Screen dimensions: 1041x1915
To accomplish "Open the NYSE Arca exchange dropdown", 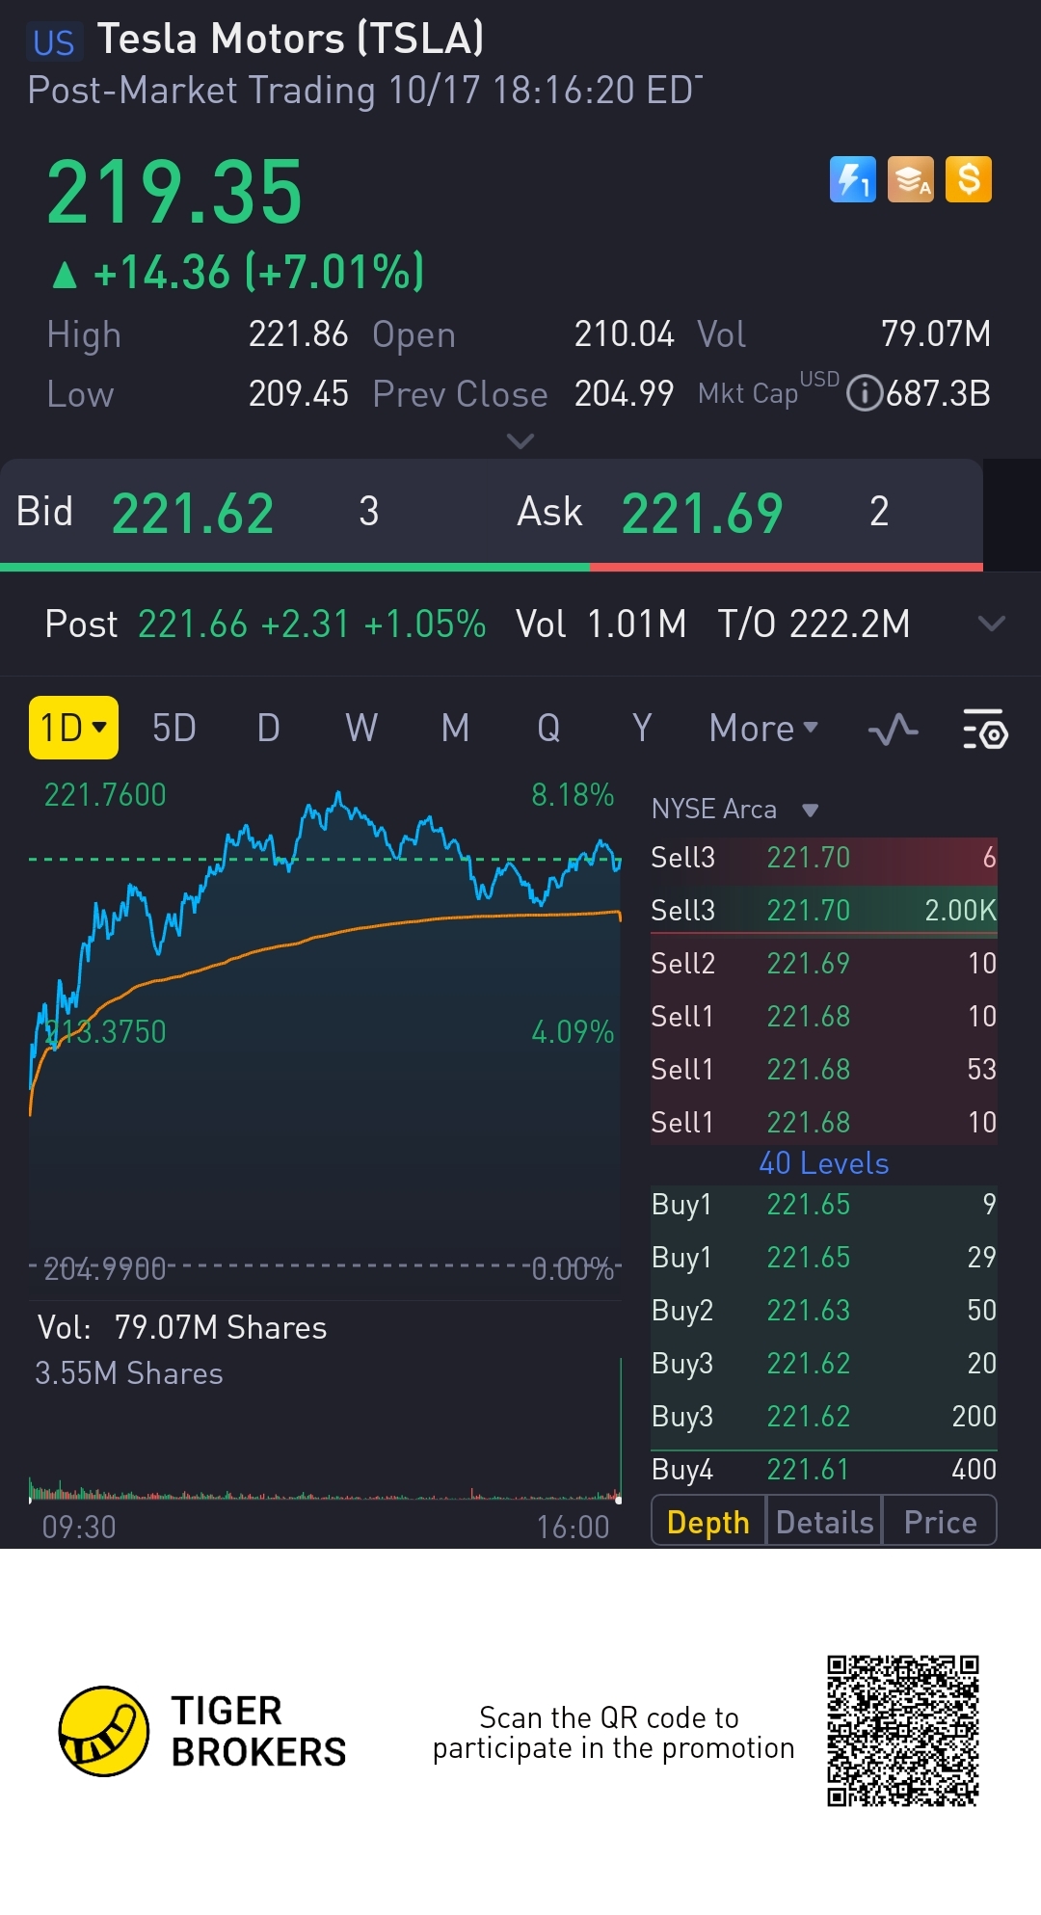I will click(x=735, y=809).
